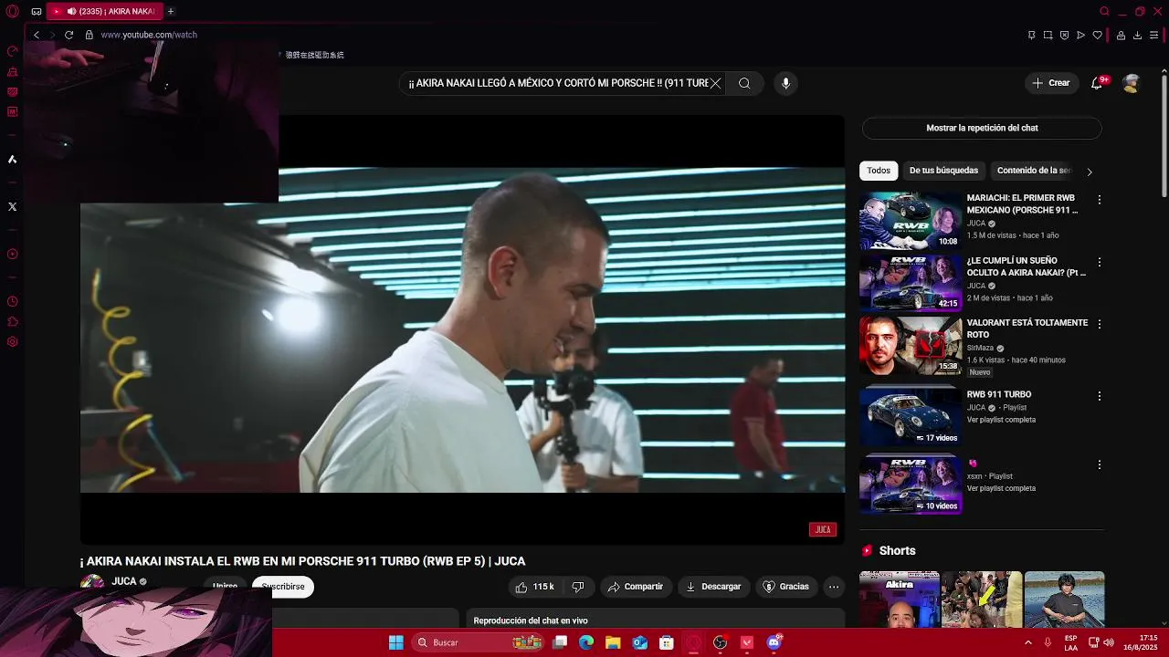Image resolution: width=1169 pixels, height=657 pixels.
Task: Open File Explorer from the taskbar
Action: tap(613, 642)
